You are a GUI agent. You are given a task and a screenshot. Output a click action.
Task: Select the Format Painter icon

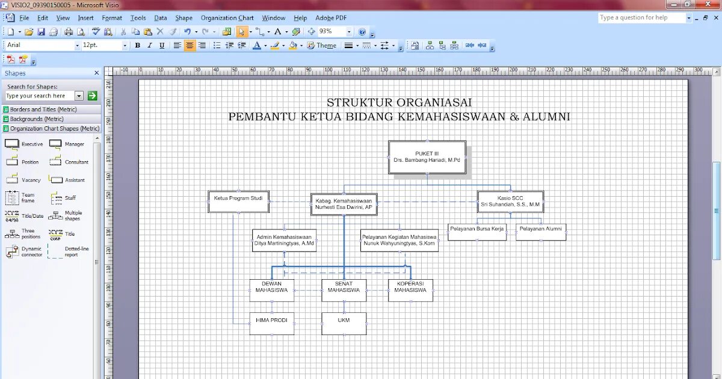173,32
